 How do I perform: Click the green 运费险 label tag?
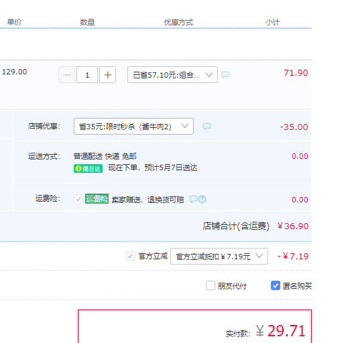click(x=97, y=198)
